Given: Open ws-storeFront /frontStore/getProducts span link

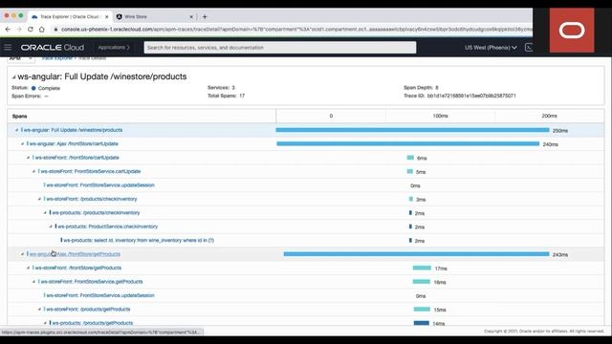Looking at the screenshot, I should tap(78, 268).
